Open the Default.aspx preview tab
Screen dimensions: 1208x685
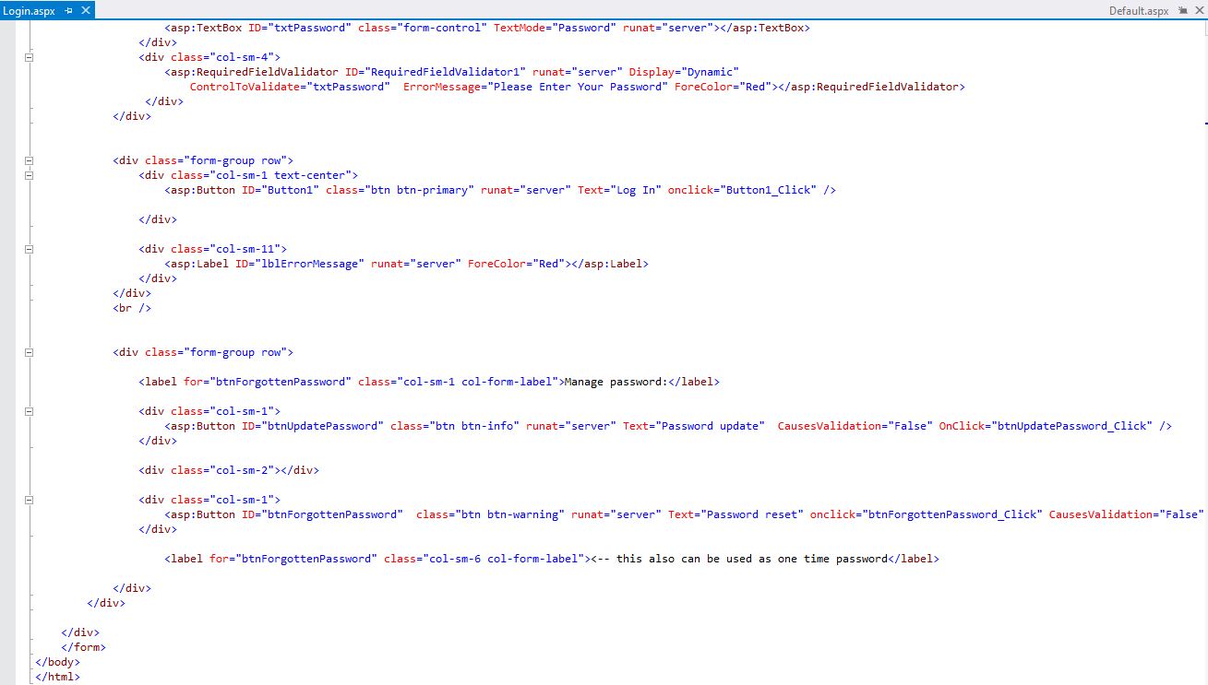coord(1139,10)
